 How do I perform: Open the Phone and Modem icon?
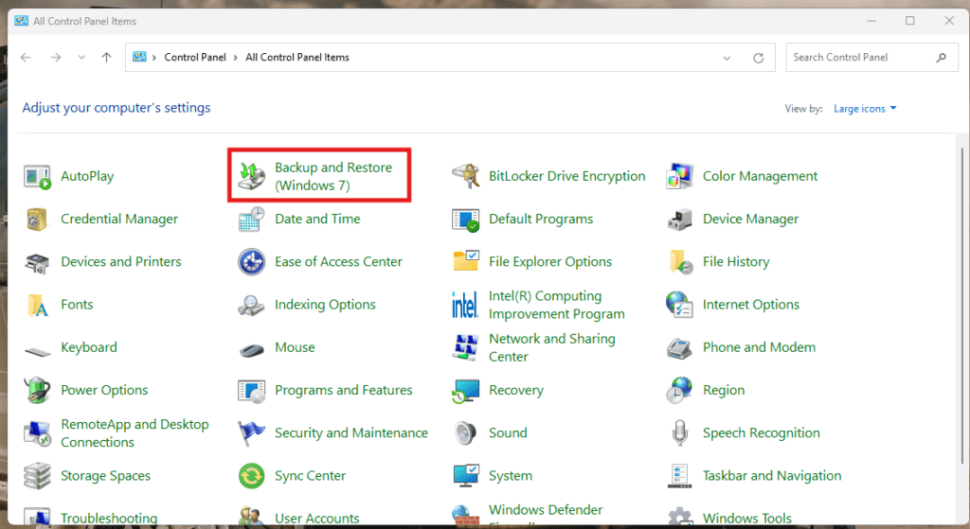(679, 348)
